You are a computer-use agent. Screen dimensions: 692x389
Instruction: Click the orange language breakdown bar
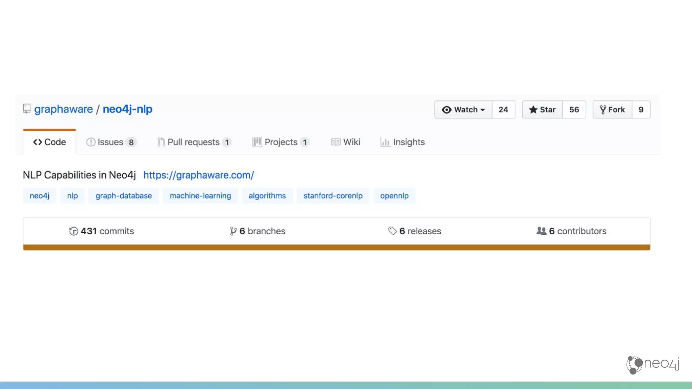[x=337, y=248]
